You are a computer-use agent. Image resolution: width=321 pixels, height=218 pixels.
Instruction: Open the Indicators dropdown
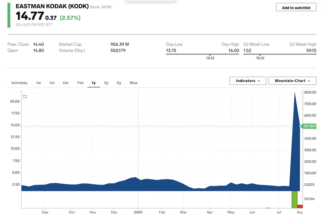248,81
